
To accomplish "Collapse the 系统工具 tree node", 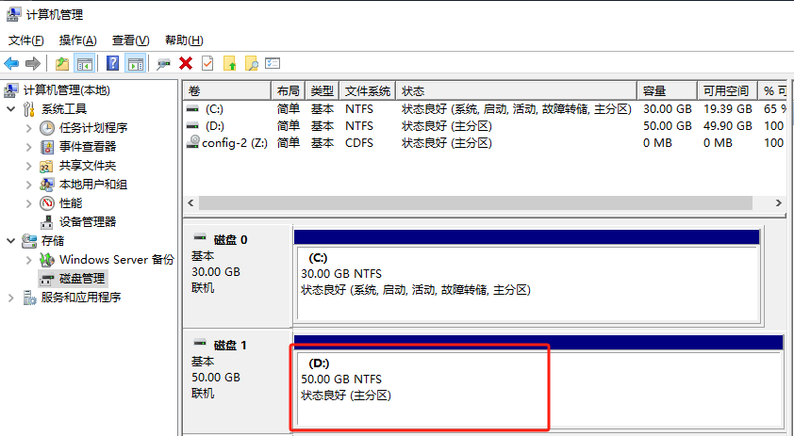I will pyautogui.click(x=11, y=109).
